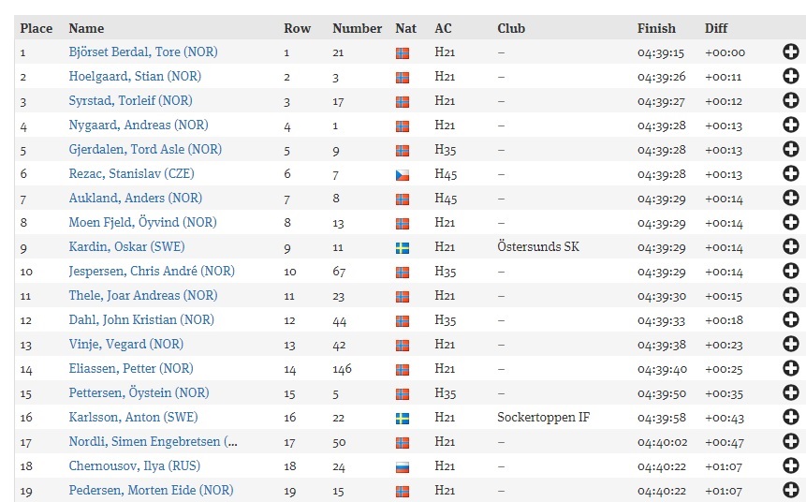Image resolution: width=806 pixels, height=502 pixels.
Task: Click the Russian flag on Chernousov row
Action: pyautogui.click(x=403, y=467)
